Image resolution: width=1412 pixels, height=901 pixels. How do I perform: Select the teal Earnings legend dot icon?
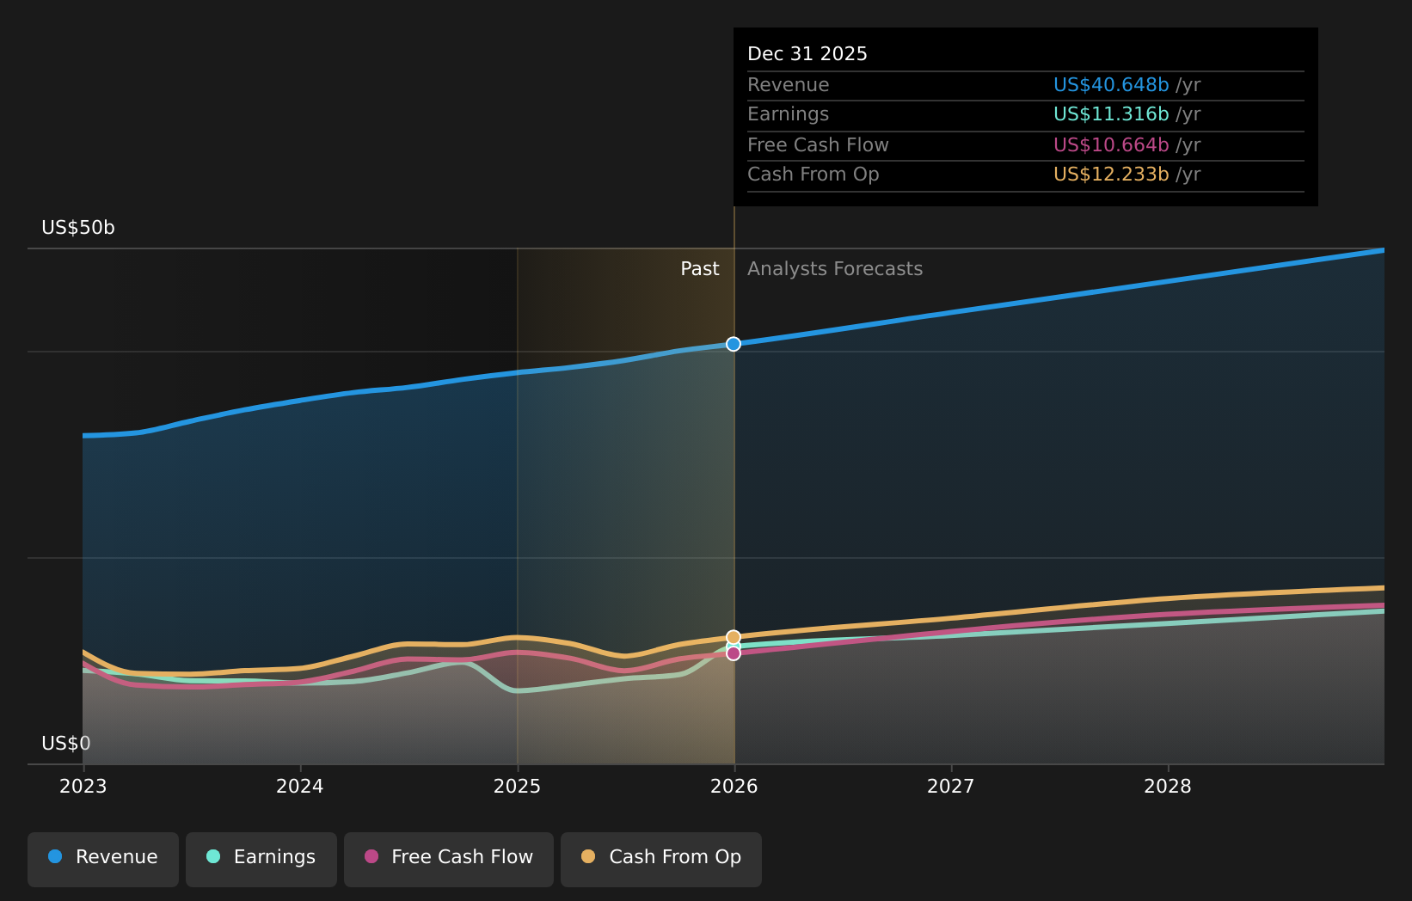pos(212,856)
